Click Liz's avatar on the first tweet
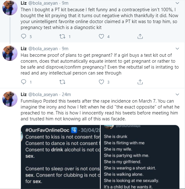Image resolution: width=185 pixels, height=189 pixels. pos(10,7)
